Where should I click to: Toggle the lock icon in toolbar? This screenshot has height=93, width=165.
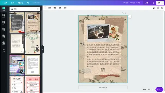tap(158, 8)
